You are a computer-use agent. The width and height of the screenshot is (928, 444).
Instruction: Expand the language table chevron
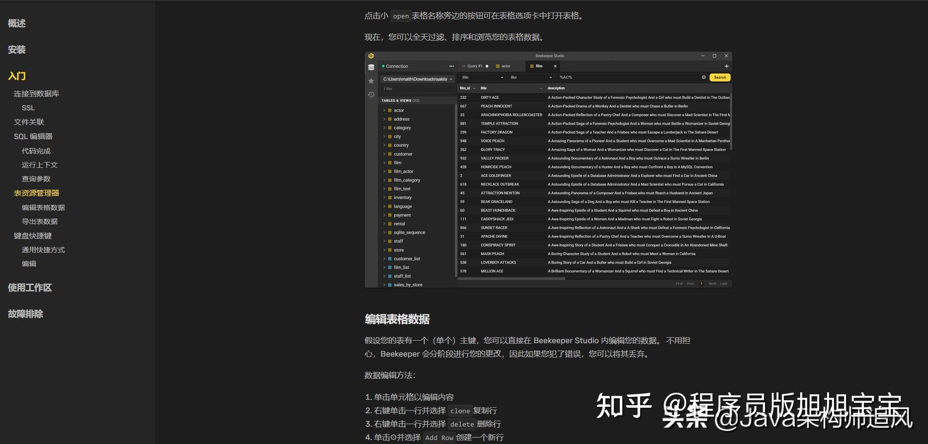[384, 206]
